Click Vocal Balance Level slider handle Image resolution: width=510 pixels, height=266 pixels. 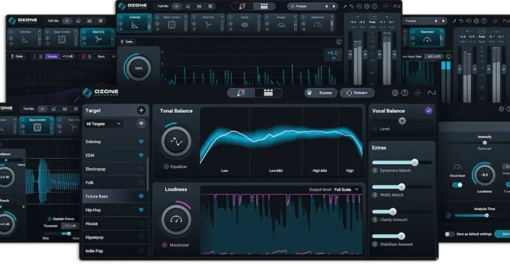(x=402, y=121)
